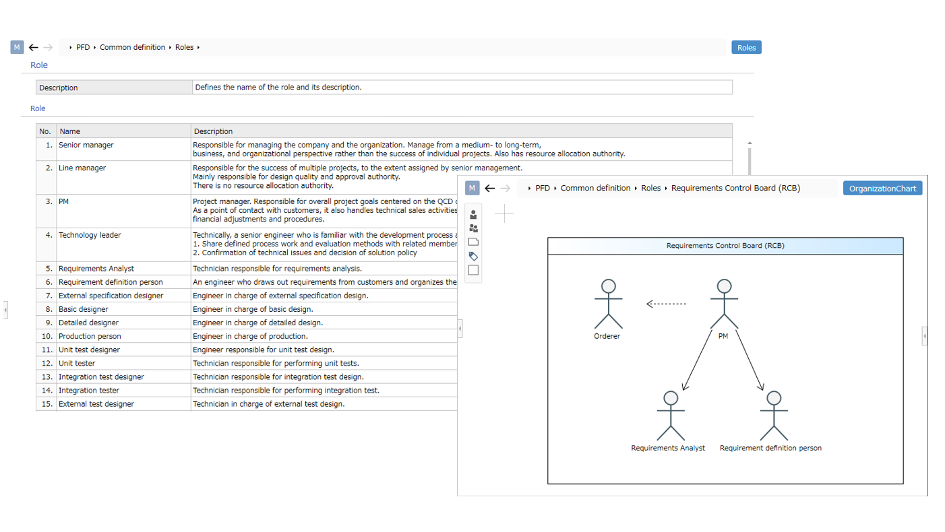Select the folder/package shape tool

pyautogui.click(x=473, y=242)
